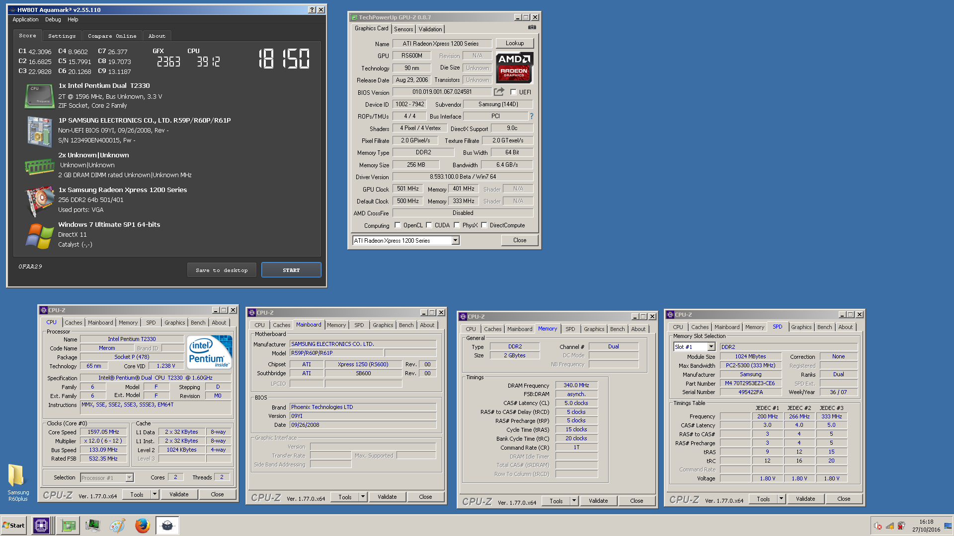Screen dimensions: 954x536
Task: Click the Aquamark code 0FAA29
Action: click(x=30, y=267)
